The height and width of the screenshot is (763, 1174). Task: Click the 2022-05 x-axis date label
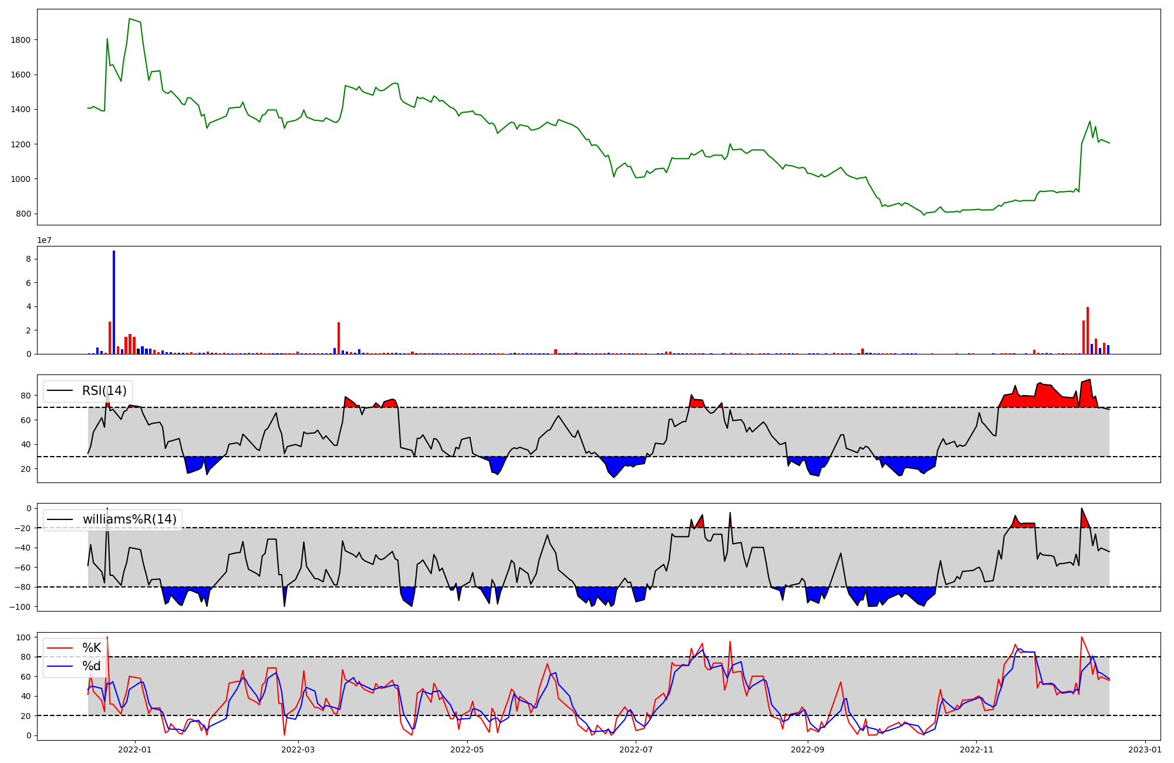tap(467, 750)
